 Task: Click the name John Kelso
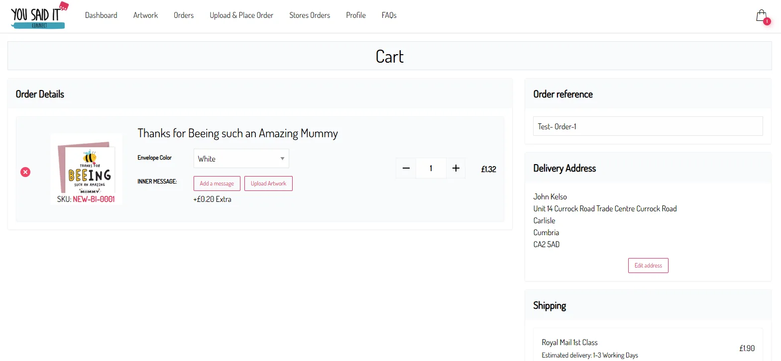coord(550,196)
